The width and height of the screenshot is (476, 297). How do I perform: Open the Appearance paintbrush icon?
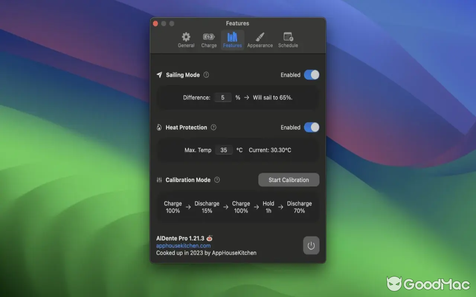pyautogui.click(x=260, y=37)
